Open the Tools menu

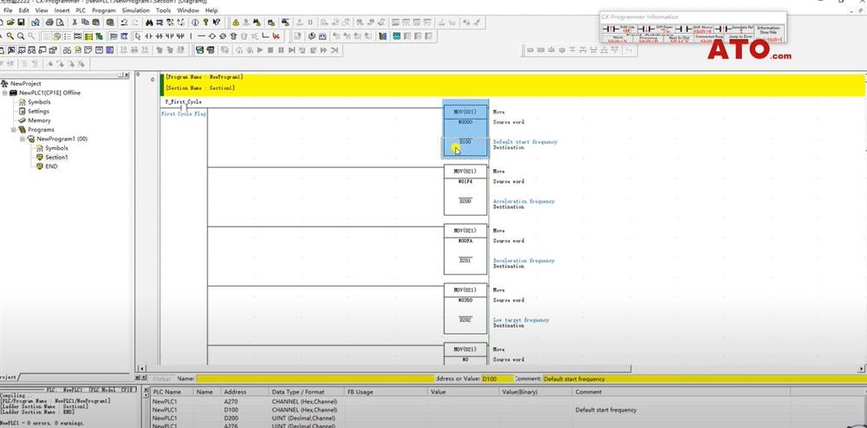(x=162, y=10)
